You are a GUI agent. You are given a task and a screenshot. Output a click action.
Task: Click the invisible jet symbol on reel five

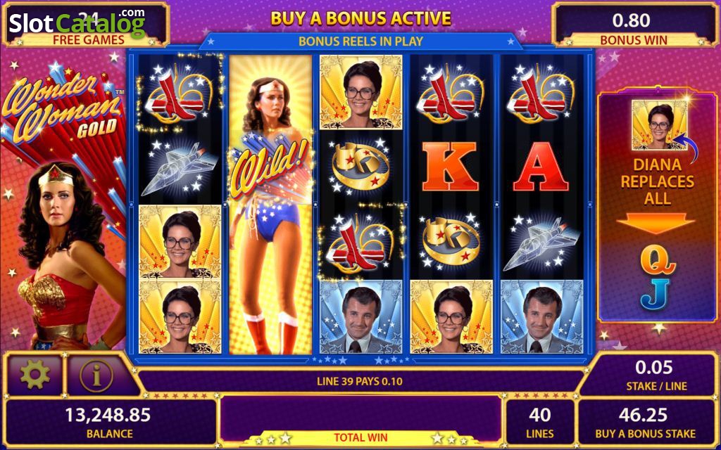[x=541, y=242]
